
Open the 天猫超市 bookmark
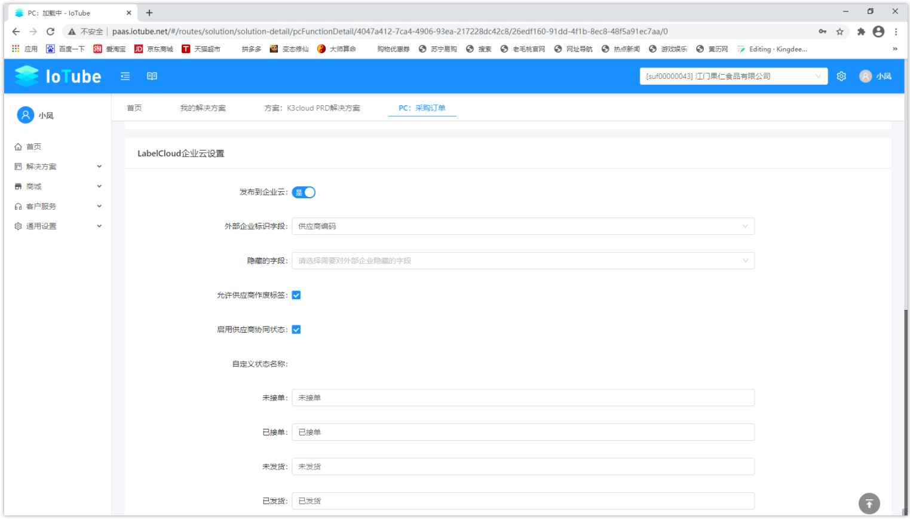pos(201,49)
